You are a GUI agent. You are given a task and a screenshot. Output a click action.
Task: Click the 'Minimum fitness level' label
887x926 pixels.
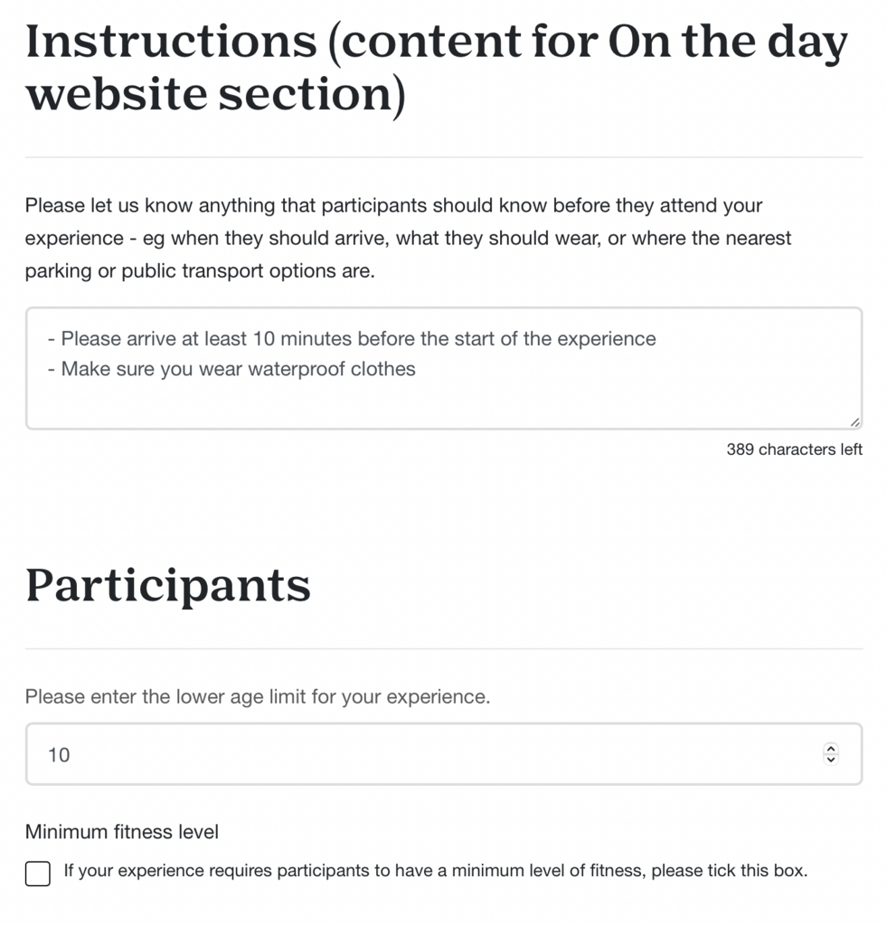pos(122,832)
